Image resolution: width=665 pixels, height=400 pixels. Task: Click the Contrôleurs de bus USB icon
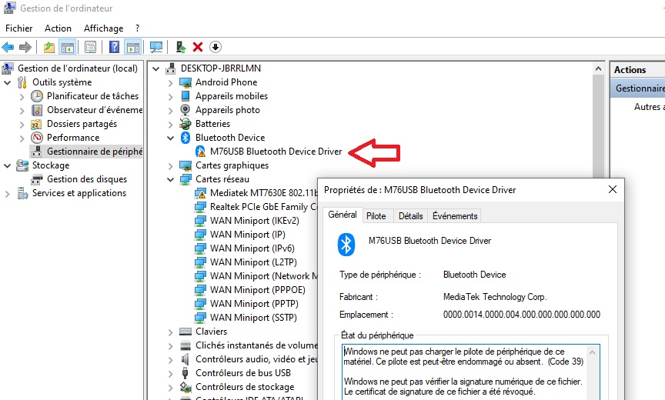pyautogui.click(x=185, y=373)
